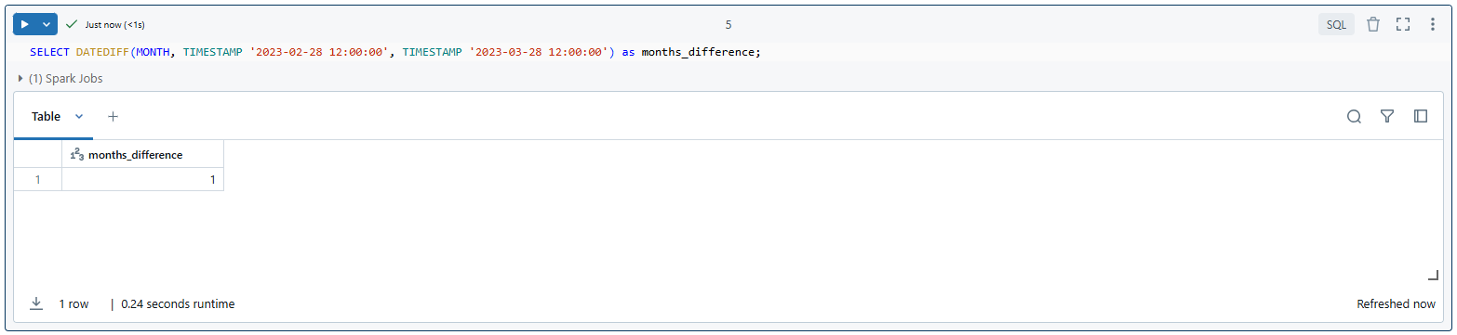1457x335 pixels.
Task: Delete the cell with trash icon
Action: [x=1373, y=24]
